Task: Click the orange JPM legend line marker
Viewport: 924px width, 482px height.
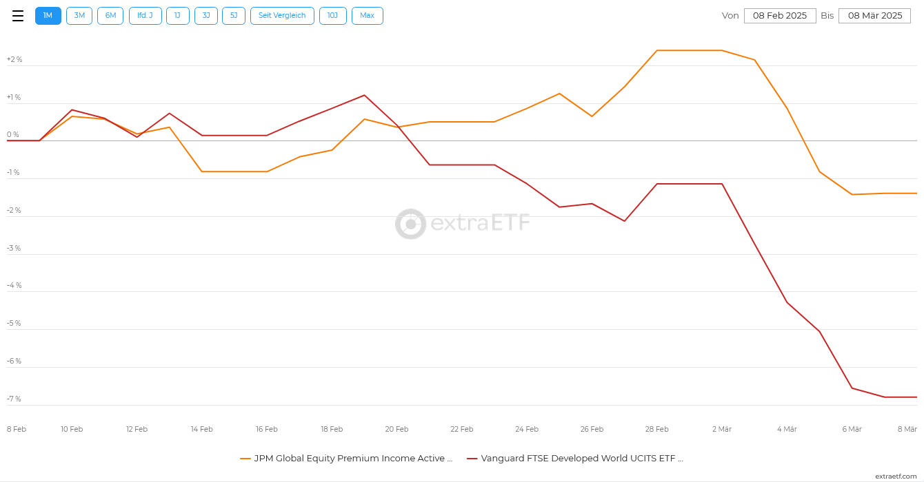Action: (x=245, y=459)
